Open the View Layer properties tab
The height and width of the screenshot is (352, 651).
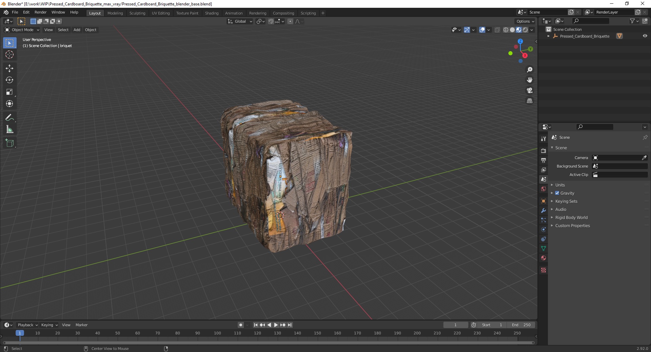544,170
